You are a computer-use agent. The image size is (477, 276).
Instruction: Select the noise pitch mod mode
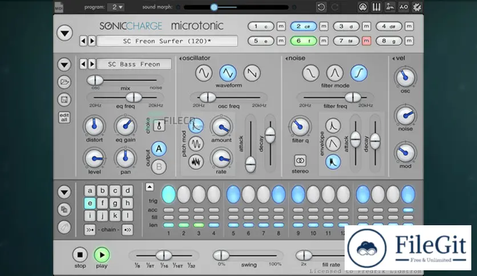click(196, 162)
